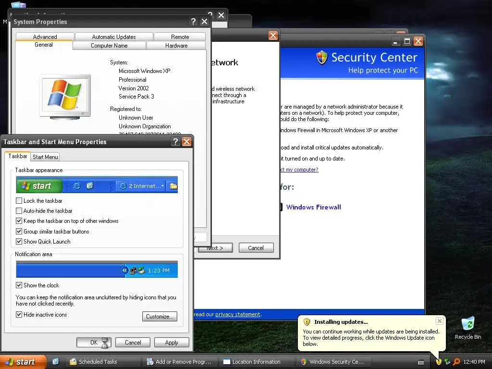Uncheck Keep the taskbar on top
Image resolution: width=492 pixels, height=369 pixels.
(19, 221)
